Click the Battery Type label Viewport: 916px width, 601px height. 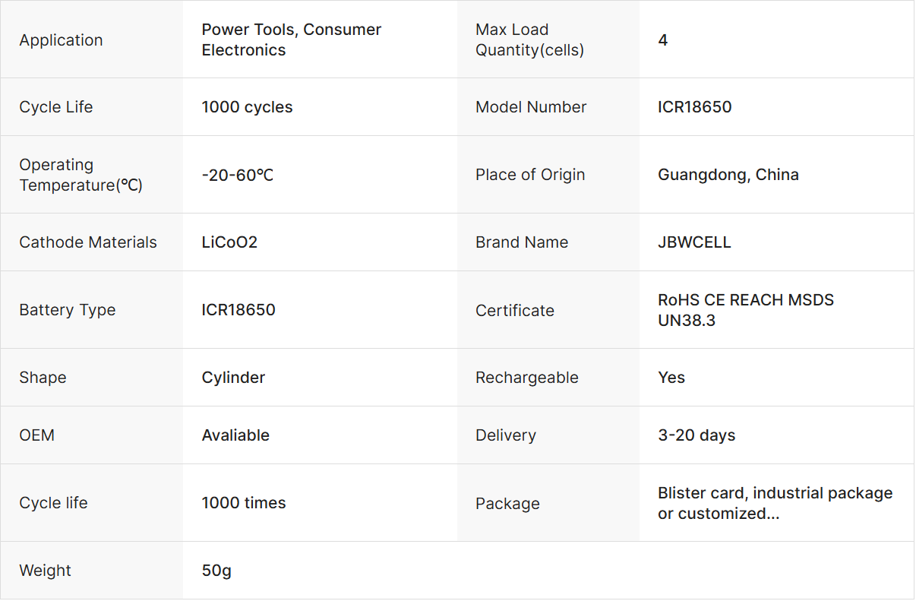68,310
